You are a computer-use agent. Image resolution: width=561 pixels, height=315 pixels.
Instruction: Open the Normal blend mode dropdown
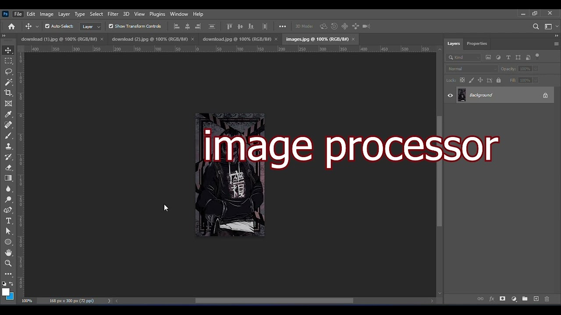pyautogui.click(x=472, y=69)
